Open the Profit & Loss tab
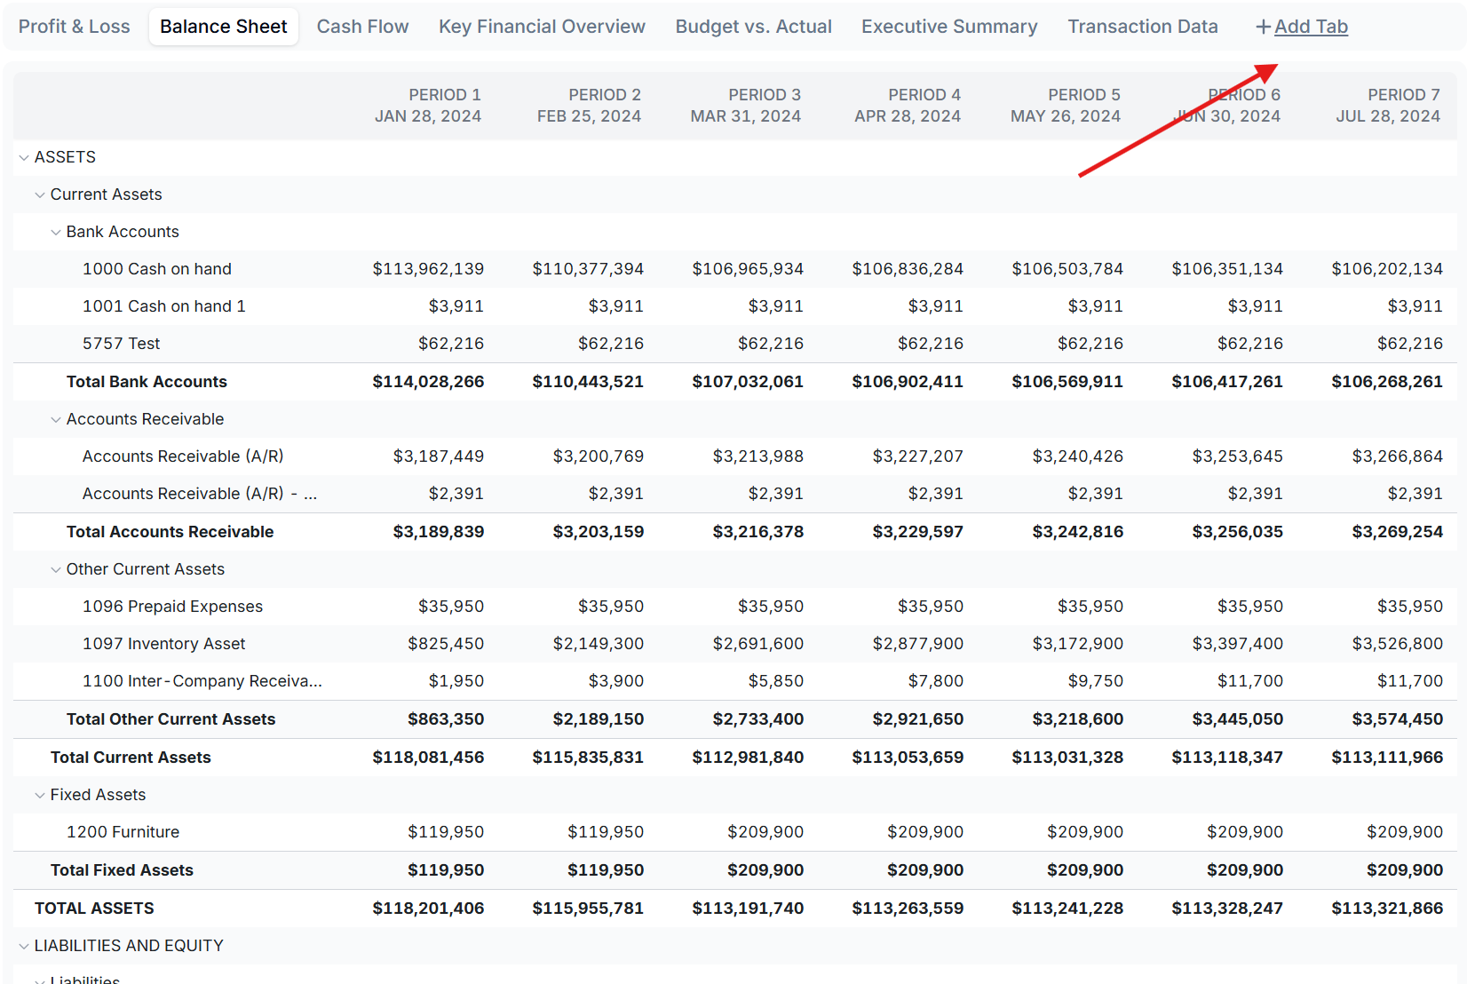This screenshot has width=1467, height=984. [75, 27]
